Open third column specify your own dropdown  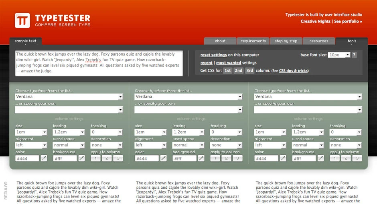point(308,110)
